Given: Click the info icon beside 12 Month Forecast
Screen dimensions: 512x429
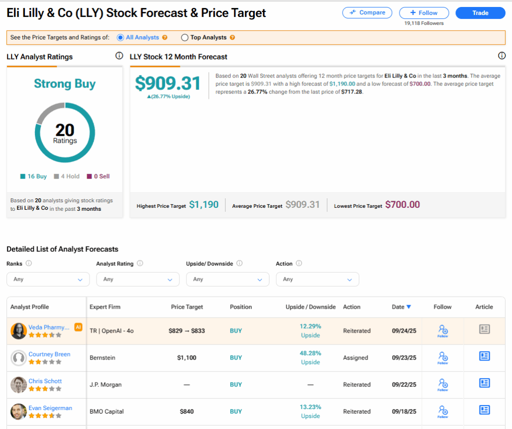Looking at the screenshot, I should point(501,56).
